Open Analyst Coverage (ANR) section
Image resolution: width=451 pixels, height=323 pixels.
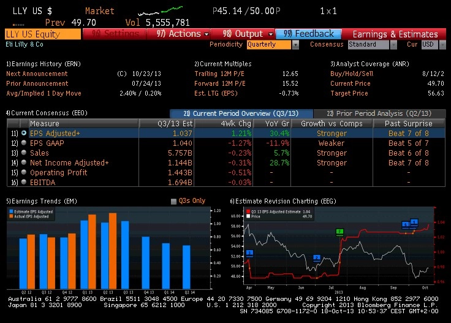click(370, 64)
